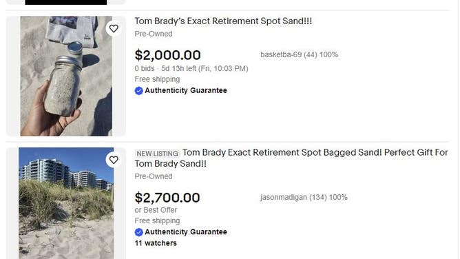Screen dimensions: 460x259
Task: Click the 0 bids time left info
Action: tap(191, 69)
